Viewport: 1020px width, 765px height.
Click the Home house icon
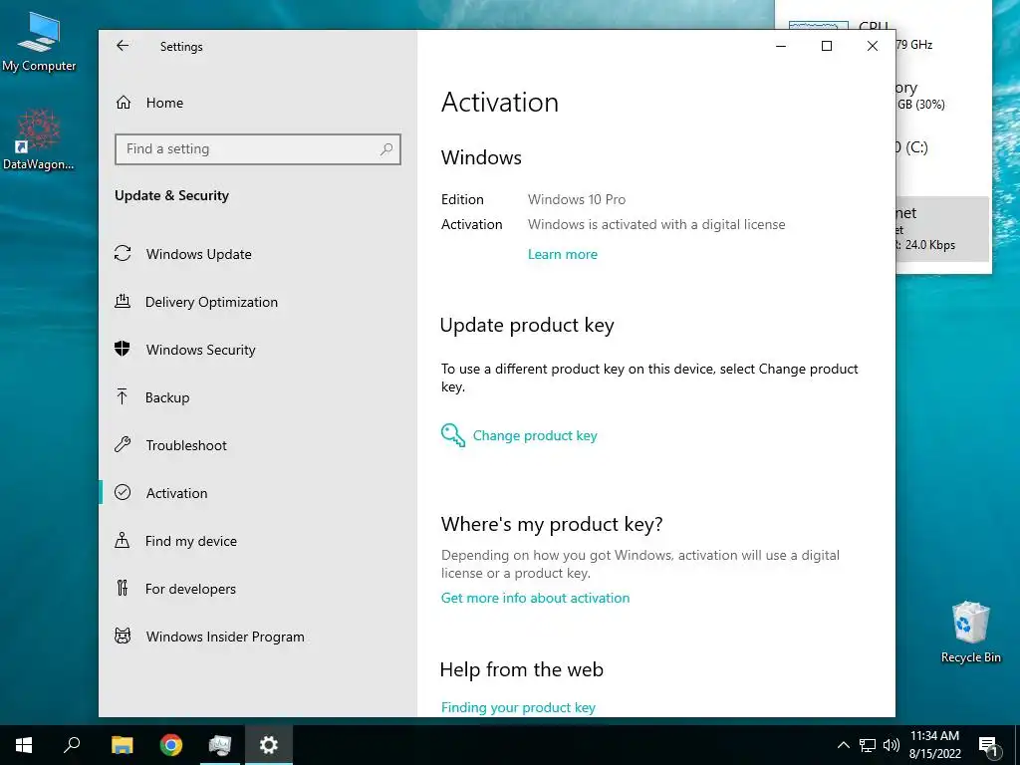pyautogui.click(x=123, y=103)
